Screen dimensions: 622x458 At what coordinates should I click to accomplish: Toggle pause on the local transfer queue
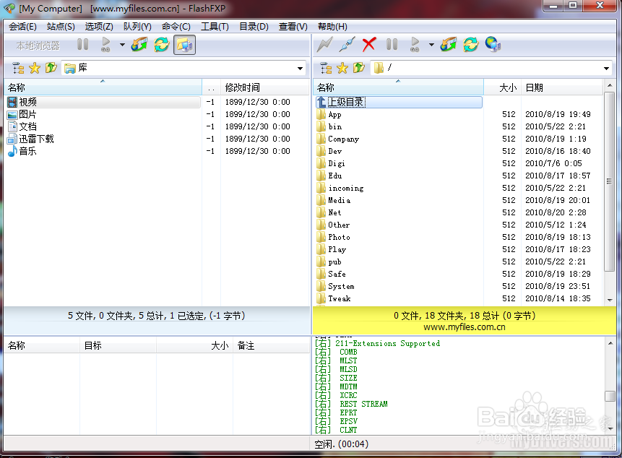pyautogui.click(x=83, y=44)
